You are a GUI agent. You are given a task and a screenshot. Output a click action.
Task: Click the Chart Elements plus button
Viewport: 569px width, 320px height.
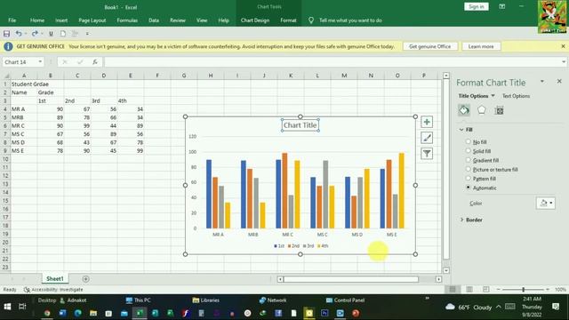427,122
